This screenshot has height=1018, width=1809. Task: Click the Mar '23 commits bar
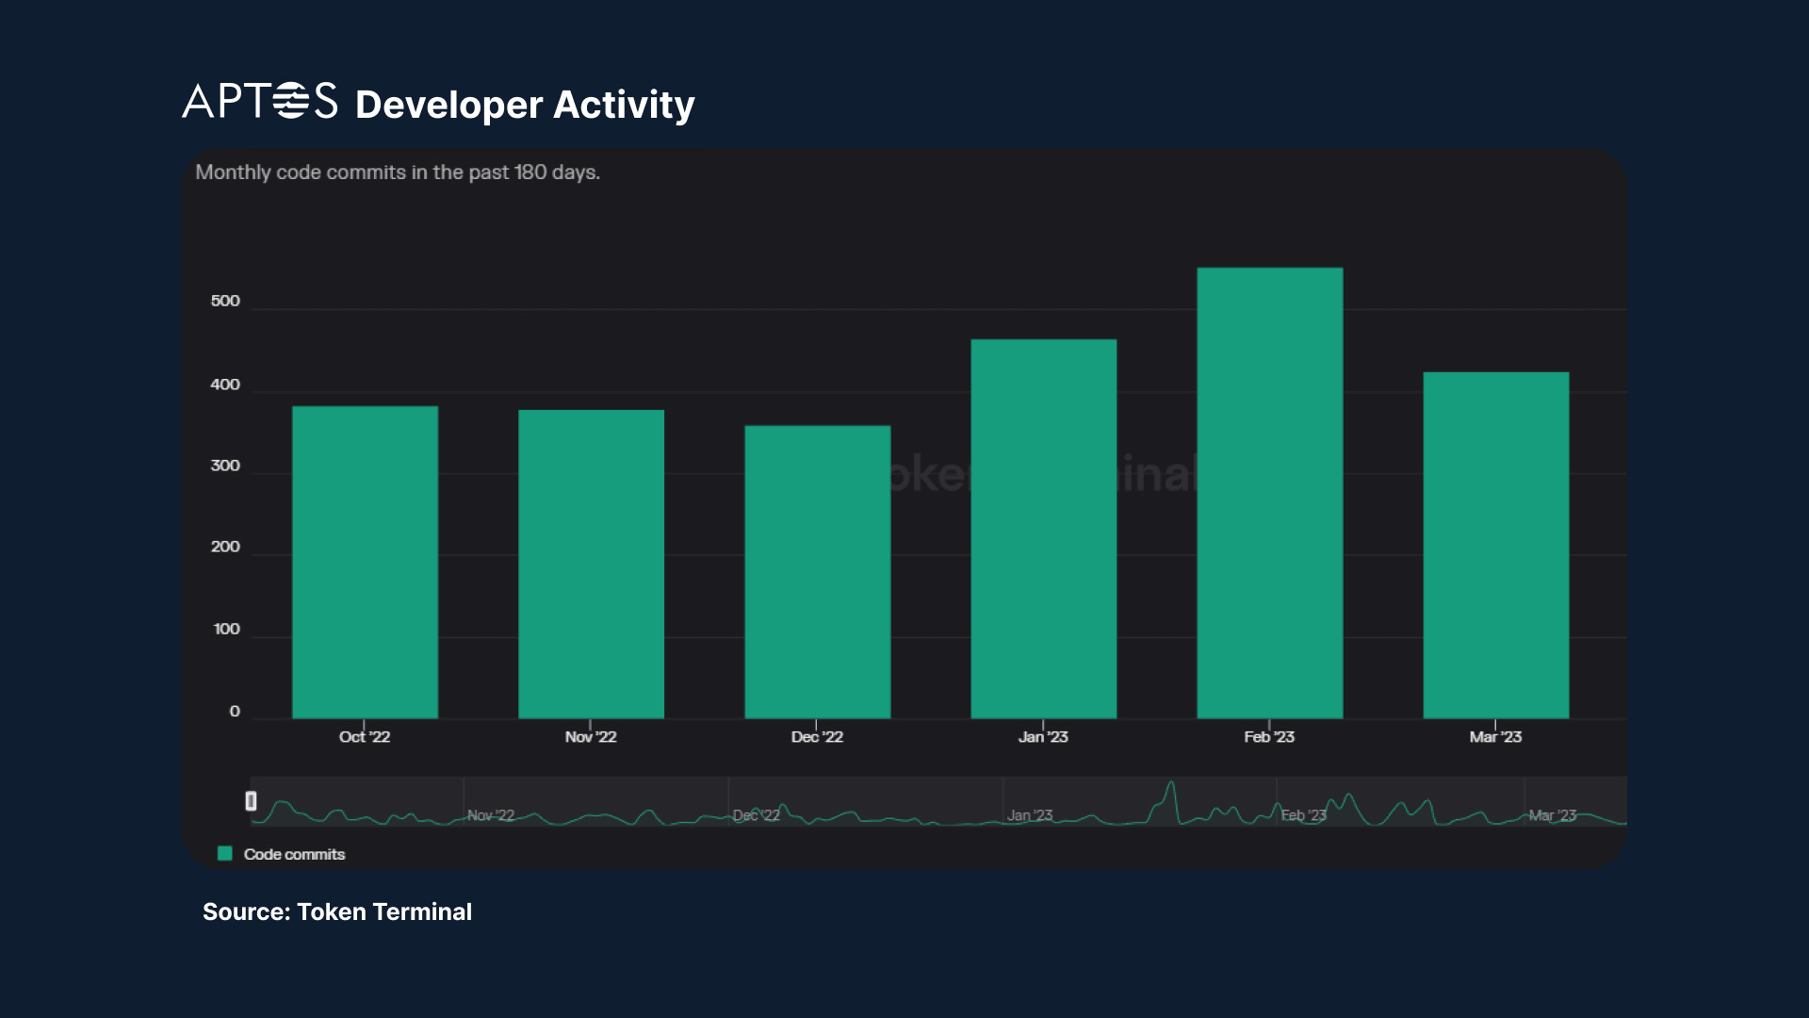pos(1495,545)
